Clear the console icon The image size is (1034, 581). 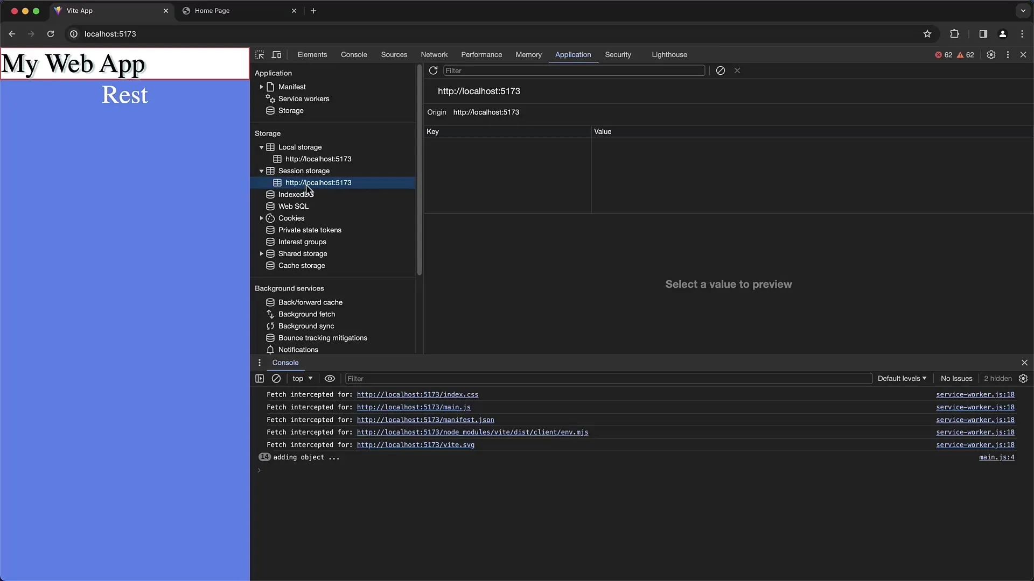point(276,379)
